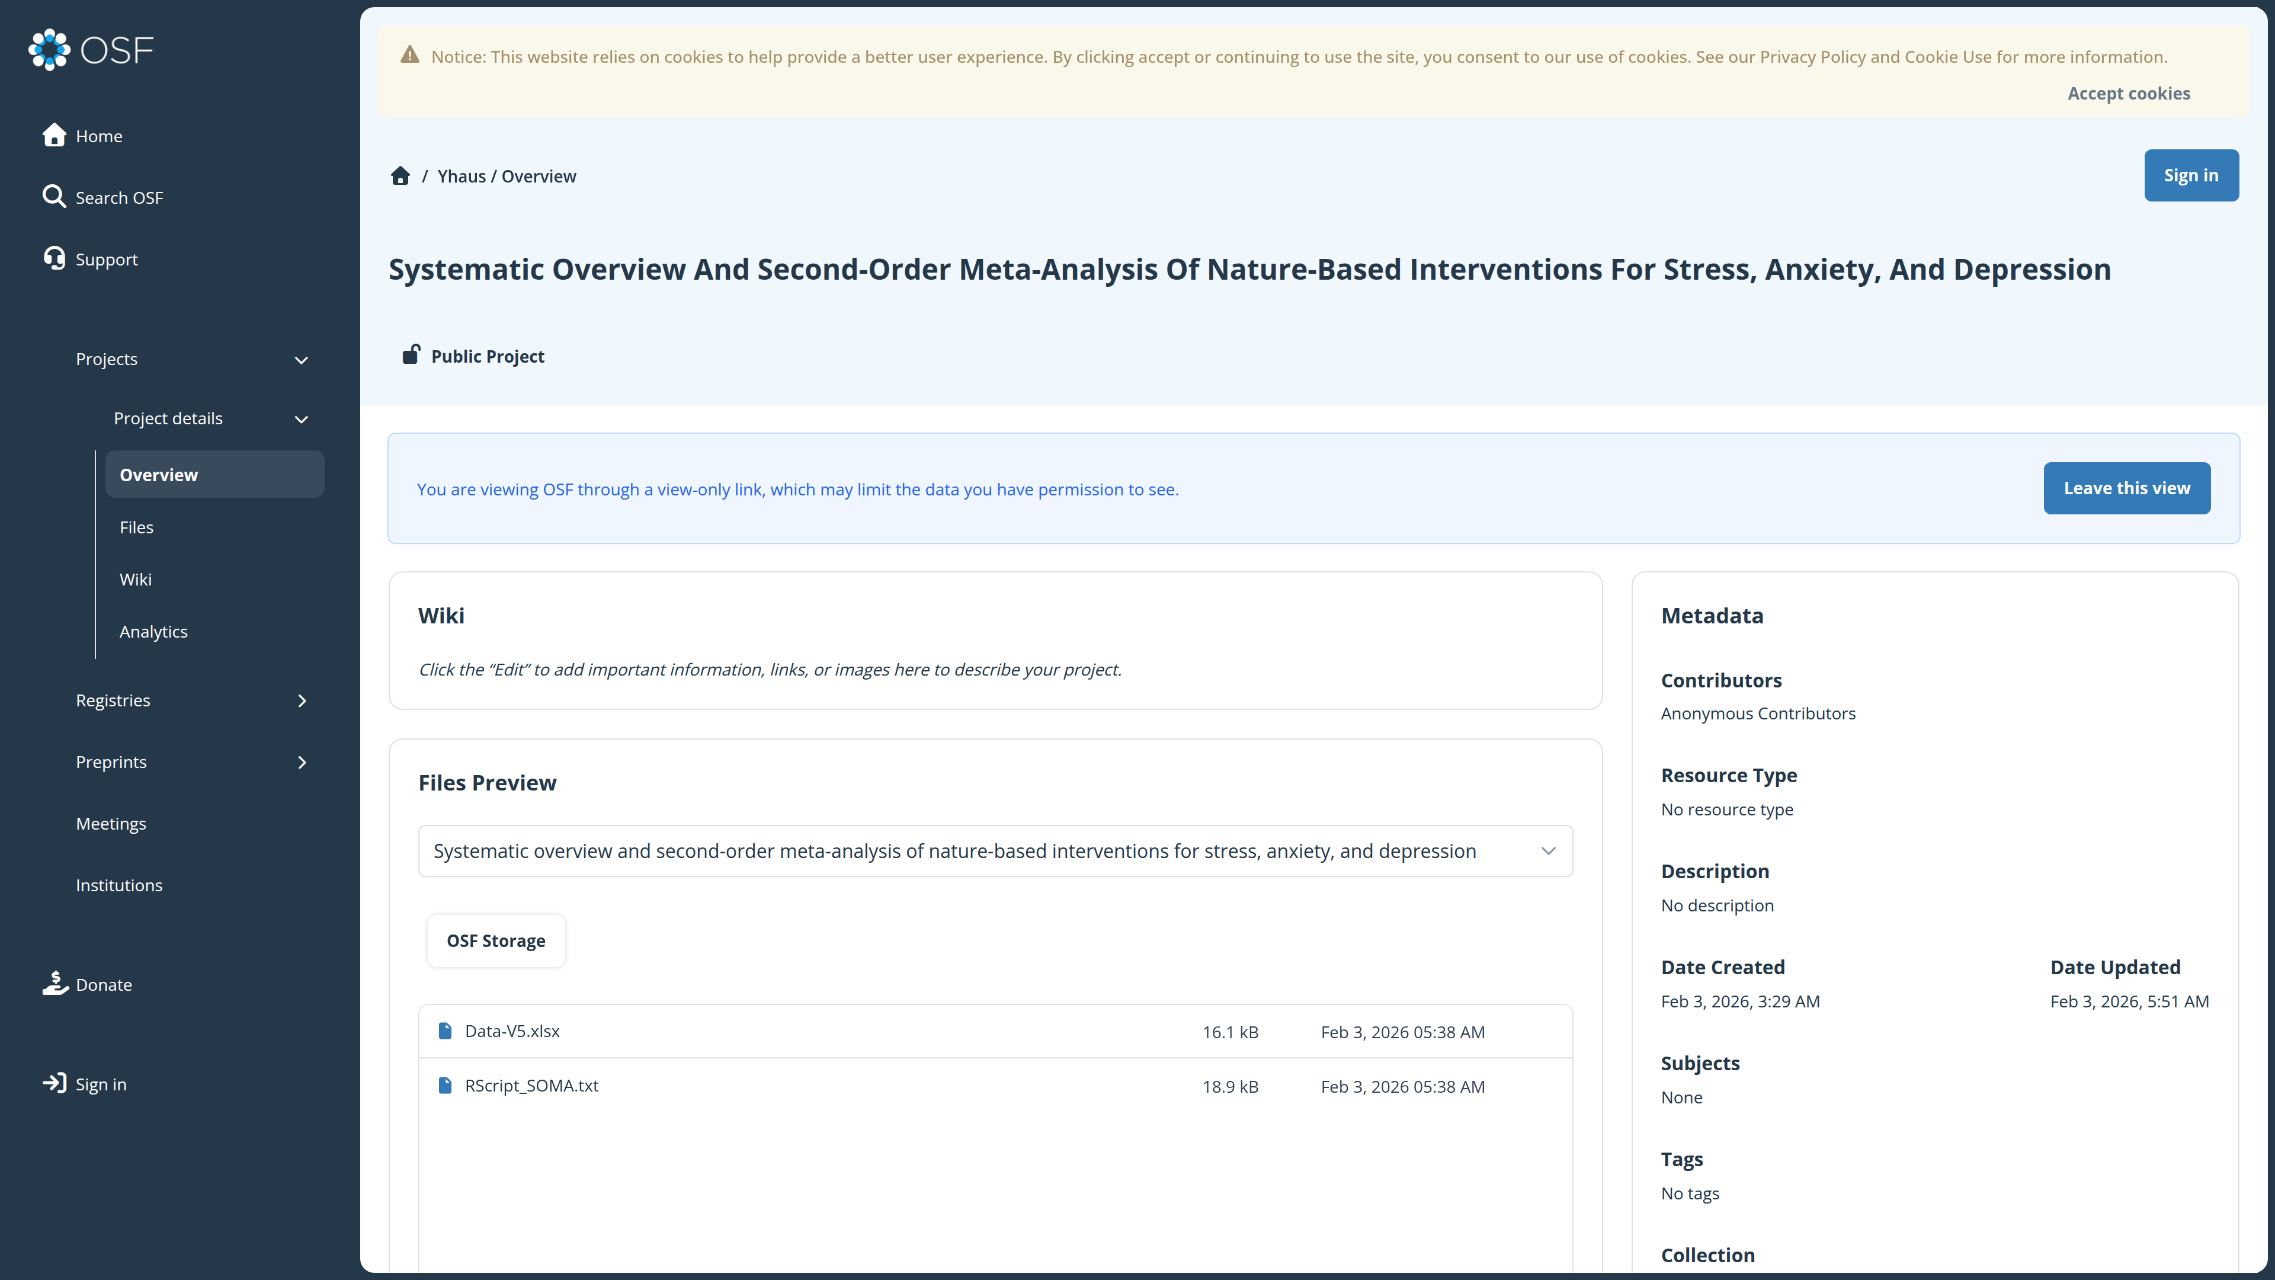The height and width of the screenshot is (1280, 2275).
Task: Click Home label in the sidebar
Action: pyautogui.click(x=99, y=136)
